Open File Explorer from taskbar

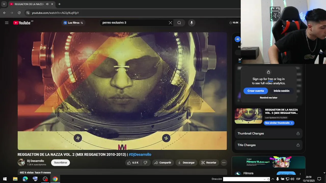[15, 179]
